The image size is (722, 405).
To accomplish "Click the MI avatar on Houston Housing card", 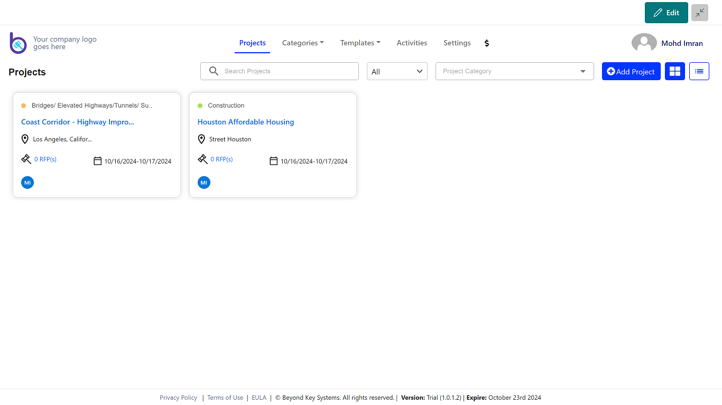I will (x=203, y=182).
